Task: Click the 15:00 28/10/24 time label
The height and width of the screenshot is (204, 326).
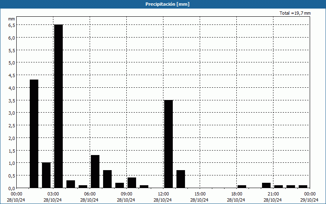Action: (200, 197)
